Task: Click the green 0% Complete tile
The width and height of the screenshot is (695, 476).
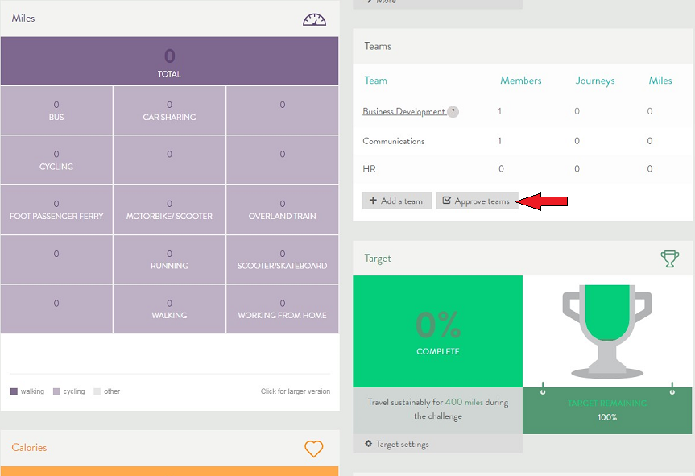Action: click(437, 331)
